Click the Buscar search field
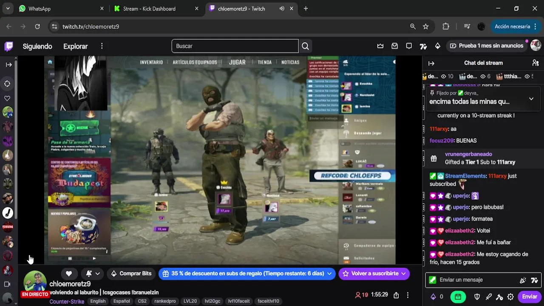The image size is (544, 306). (235, 46)
